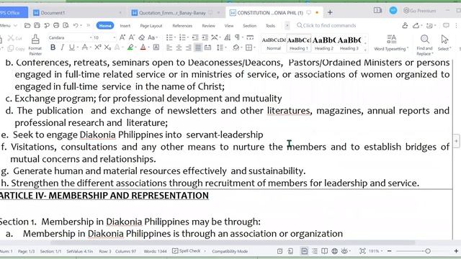Open file via the folder icon
Screen dimensions: 461x259
point(27,26)
